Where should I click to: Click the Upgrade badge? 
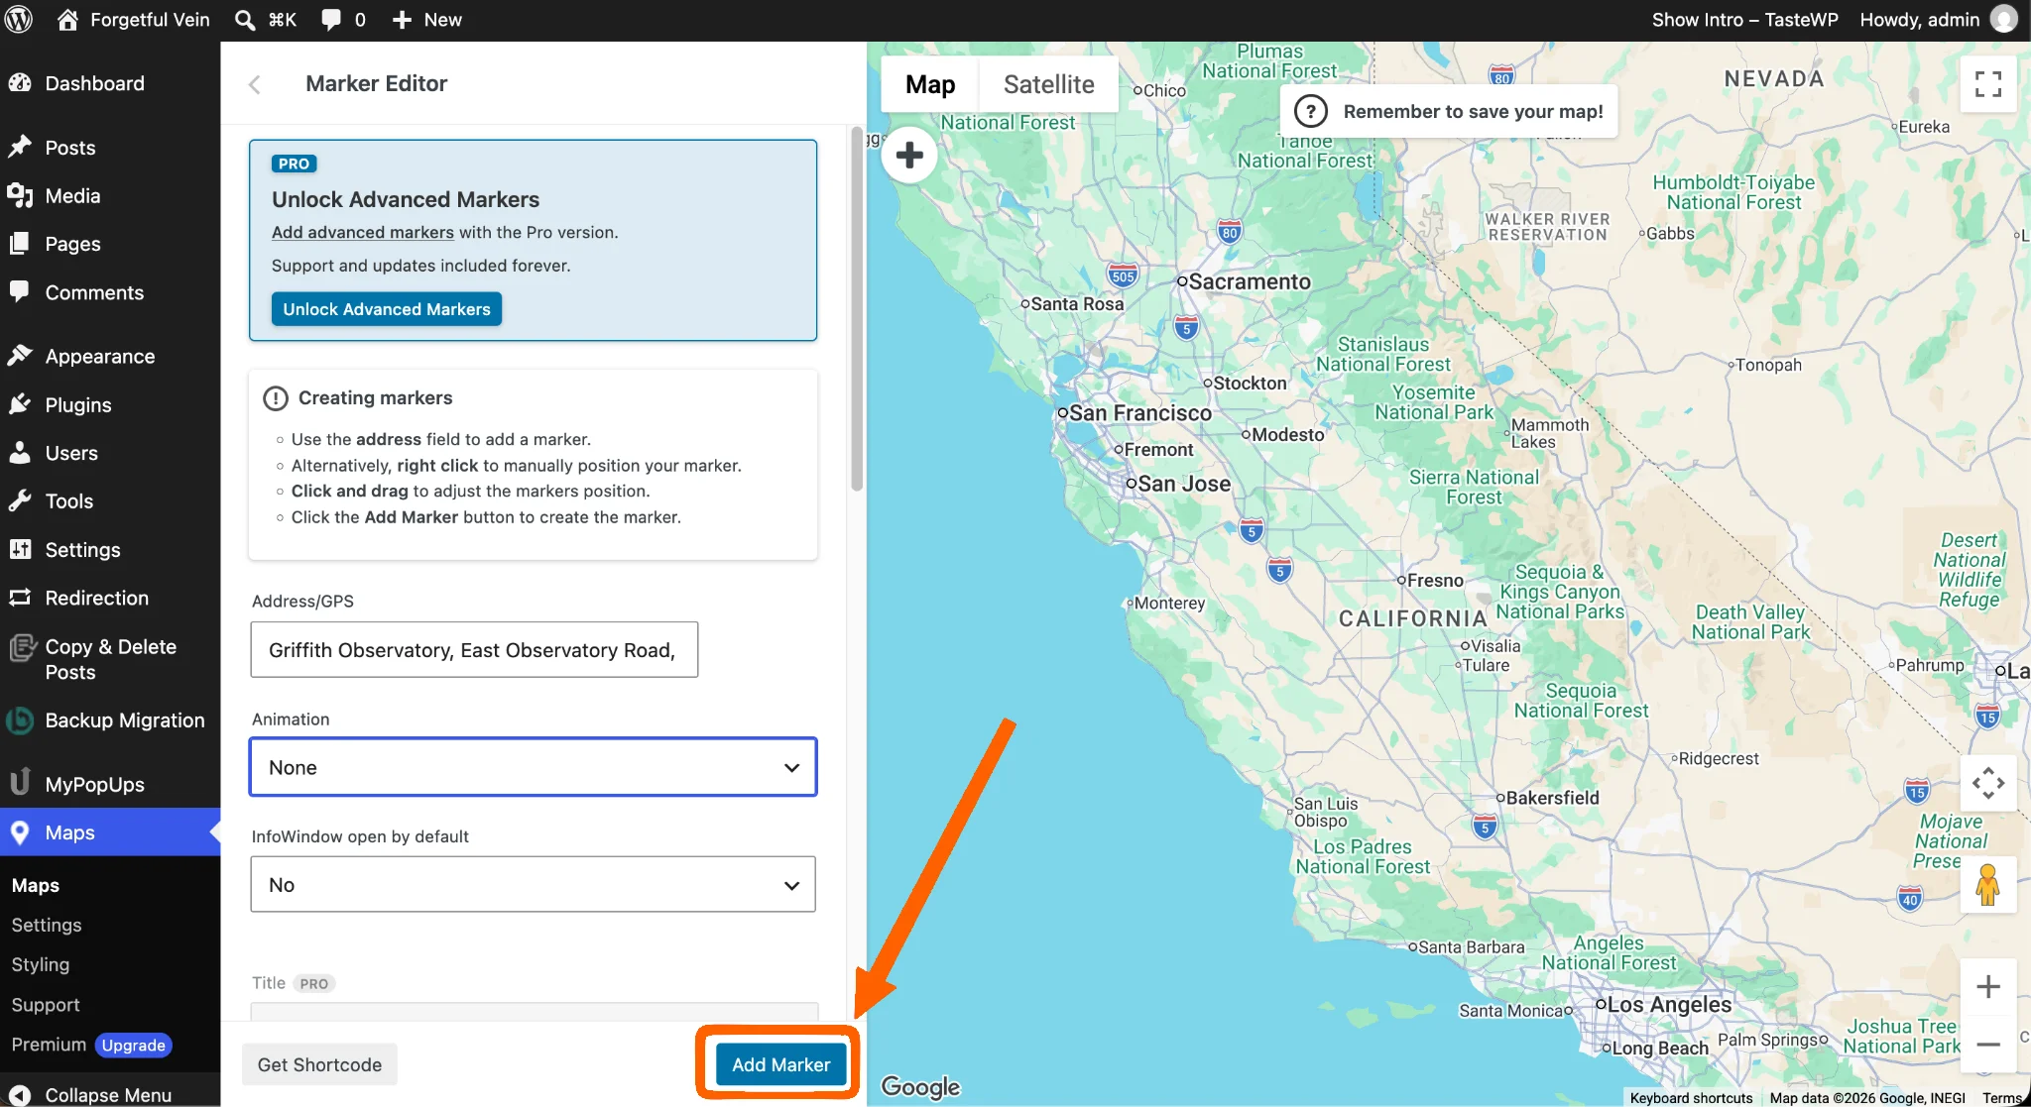click(x=134, y=1046)
